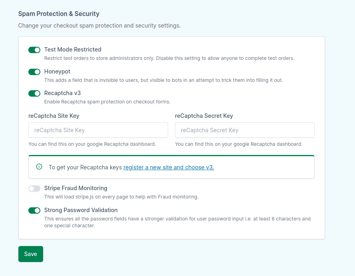The width and height of the screenshot is (355, 276).
Task: Click the Honeypot description text
Action: (163, 80)
